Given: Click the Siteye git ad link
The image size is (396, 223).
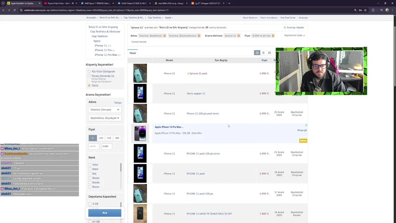Looking at the screenshot, I should 302,130.
